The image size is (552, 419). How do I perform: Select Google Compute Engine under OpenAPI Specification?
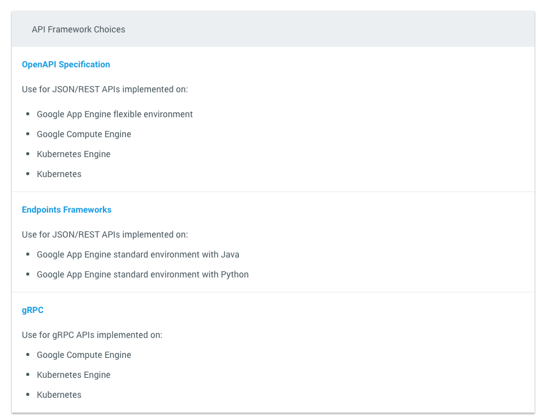tap(84, 134)
